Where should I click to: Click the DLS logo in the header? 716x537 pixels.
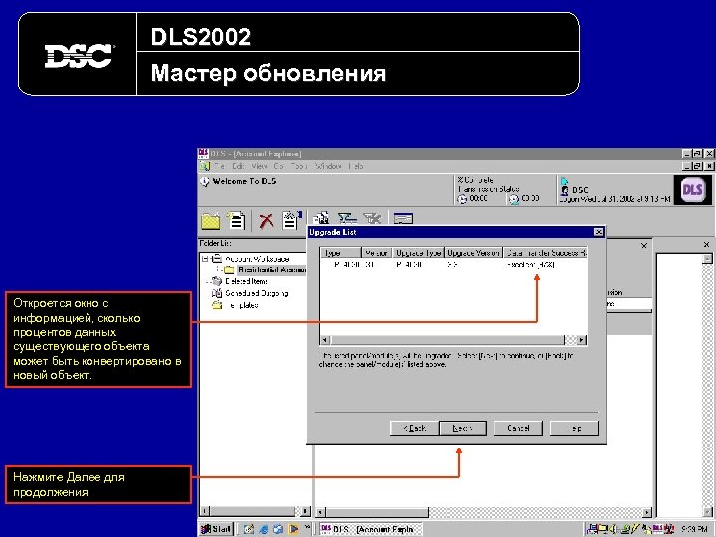point(693,190)
